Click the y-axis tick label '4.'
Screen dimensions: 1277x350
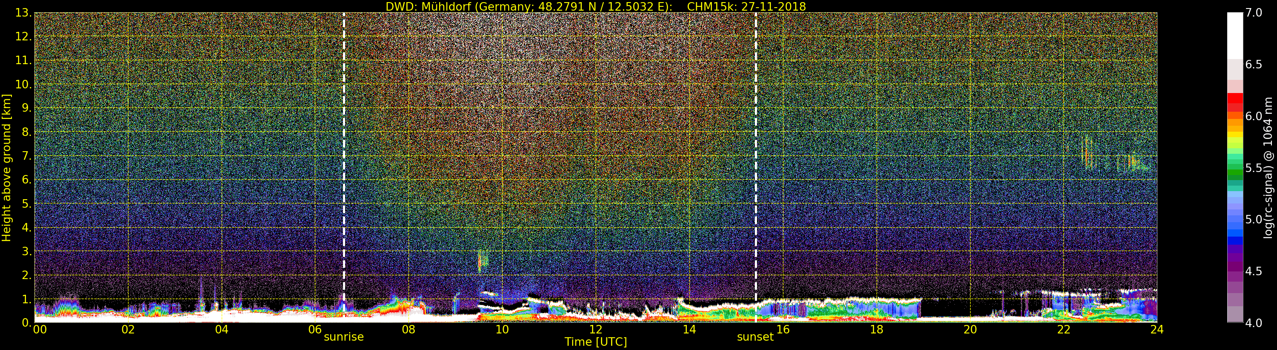point(27,227)
